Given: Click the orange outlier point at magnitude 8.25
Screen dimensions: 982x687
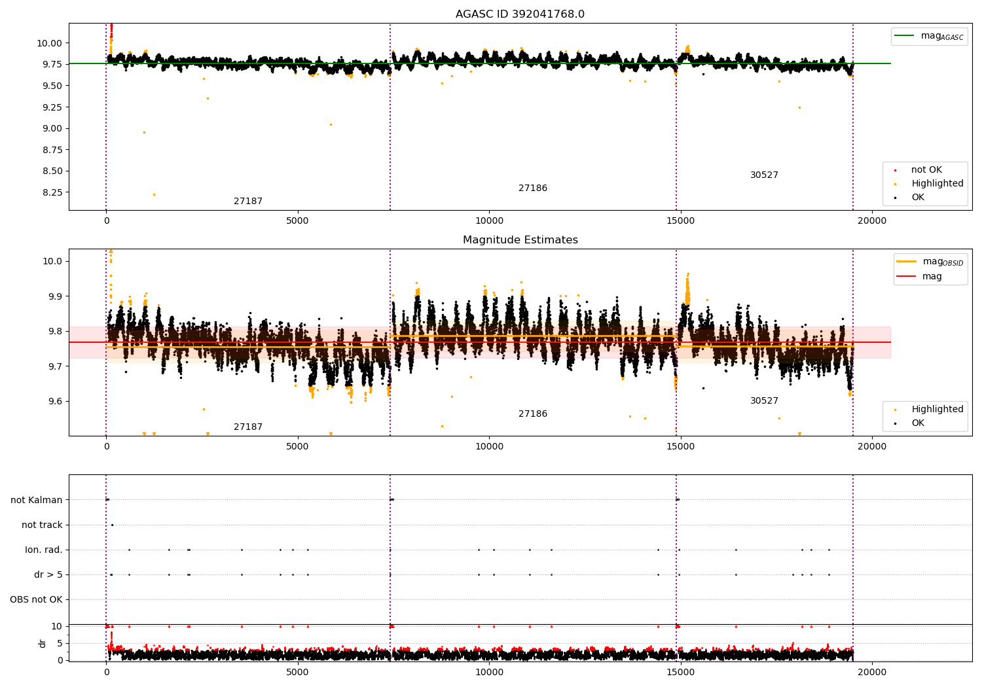Looking at the screenshot, I should [x=154, y=194].
